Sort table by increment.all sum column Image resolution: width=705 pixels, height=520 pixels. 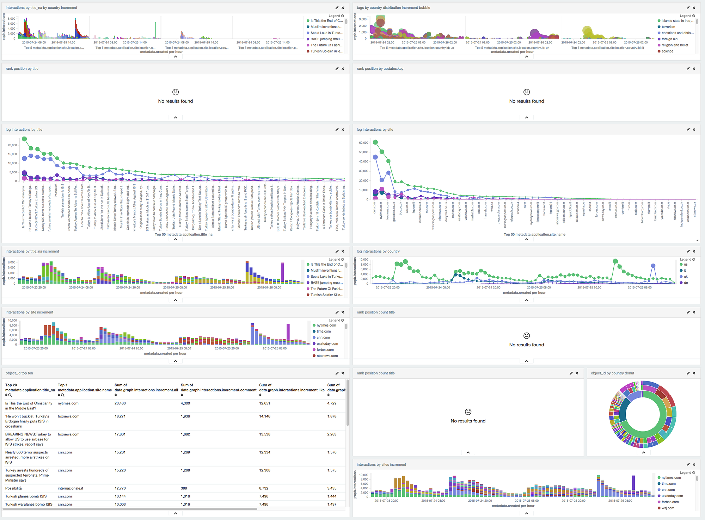pyautogui.click(x=116, y=395)
